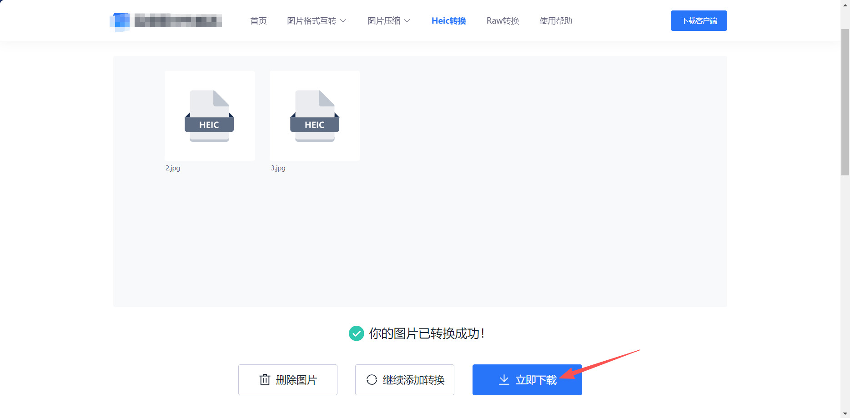The height and width of the screenshot is (418, 850).
Task: Go to Raw转换 page
Action: (x=503, y=21)
